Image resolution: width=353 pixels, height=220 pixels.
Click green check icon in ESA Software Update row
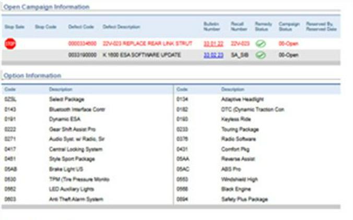[261, 55]
